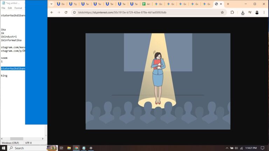Click the battery icon in system tray
This screenshot has width=269, height=151.
(x=232, y=148)
